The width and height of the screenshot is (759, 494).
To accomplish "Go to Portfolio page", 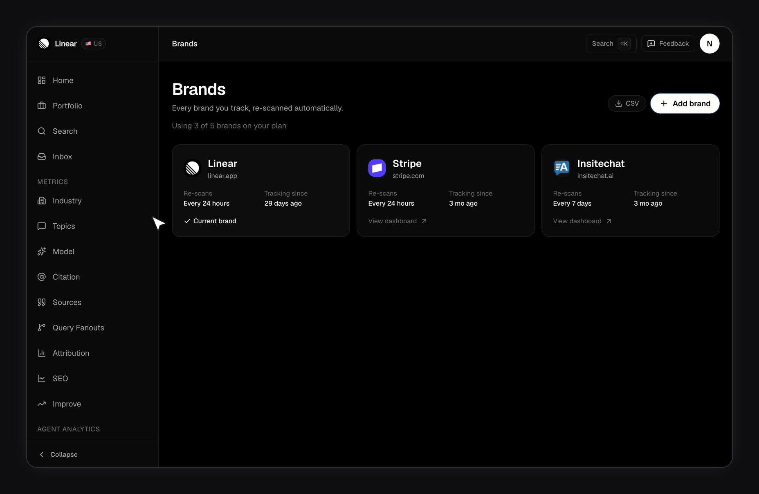I will (x=92, y=106).
